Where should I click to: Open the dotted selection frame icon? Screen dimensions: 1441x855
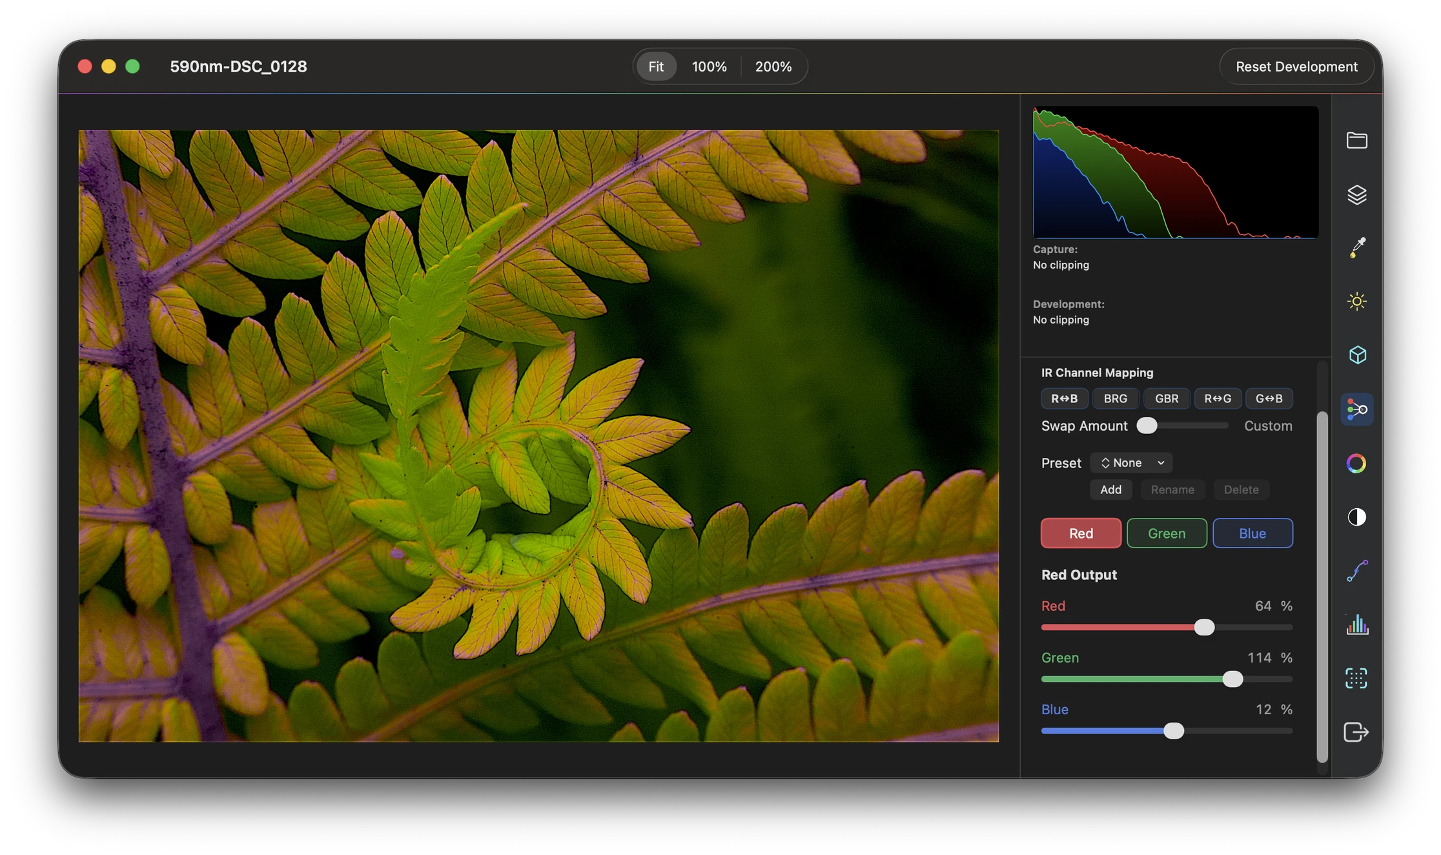pos(1356,678)
